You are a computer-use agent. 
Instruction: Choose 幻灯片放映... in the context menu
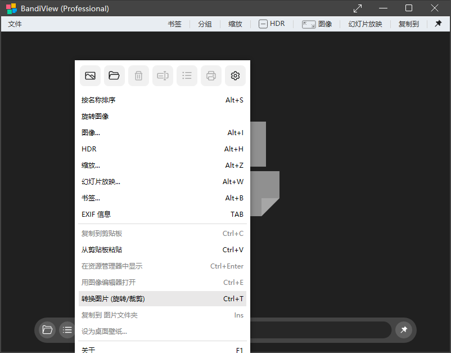point(162,182)
